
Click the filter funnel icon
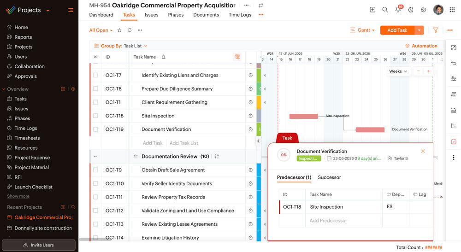[x=436, y=30]
